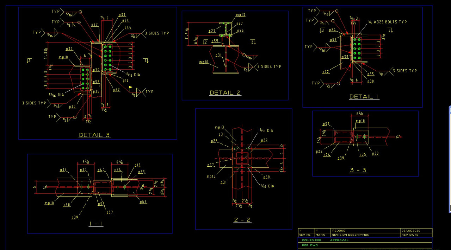Viewport: 451px width, 250px height.
Task: Select the "DETAIL 2" title text
Action: click(x=225, y=93)
